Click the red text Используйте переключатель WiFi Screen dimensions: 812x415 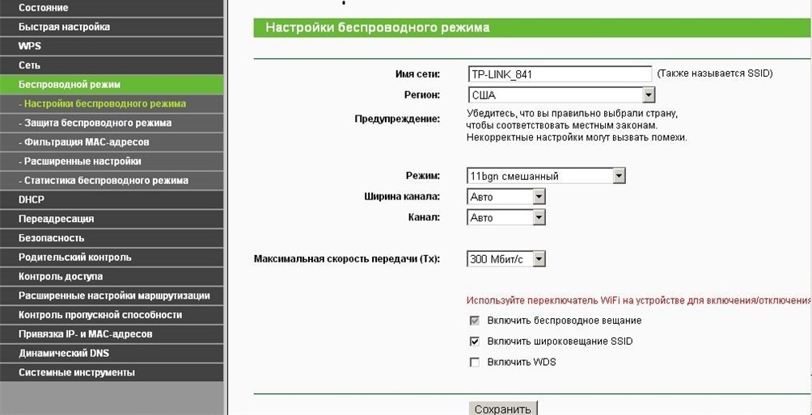(639, 300)
